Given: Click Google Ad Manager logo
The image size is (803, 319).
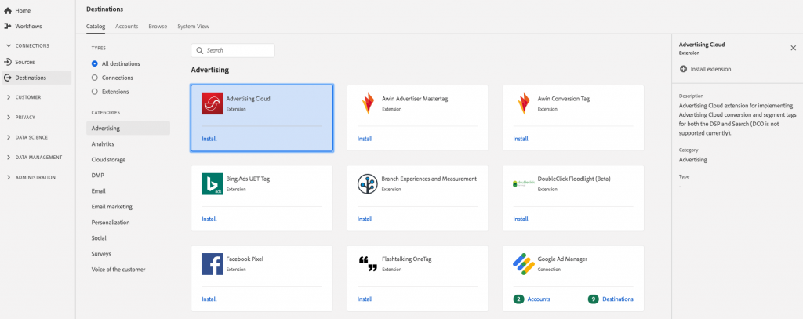Looking at the screenshot, I should click(523, 264).
